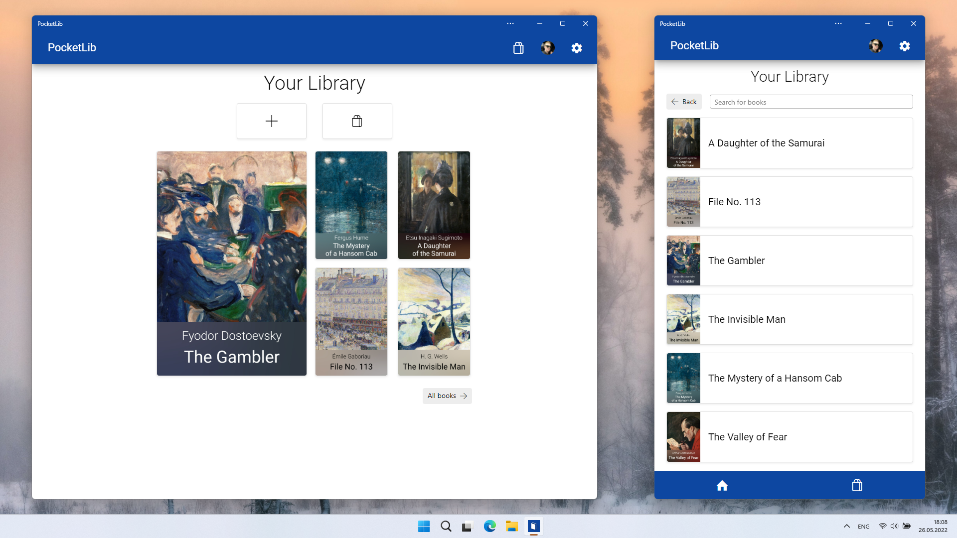957x538 pixels.
Task: Open three-dots menu in left window title bar
Action: [x=510, y=23]
